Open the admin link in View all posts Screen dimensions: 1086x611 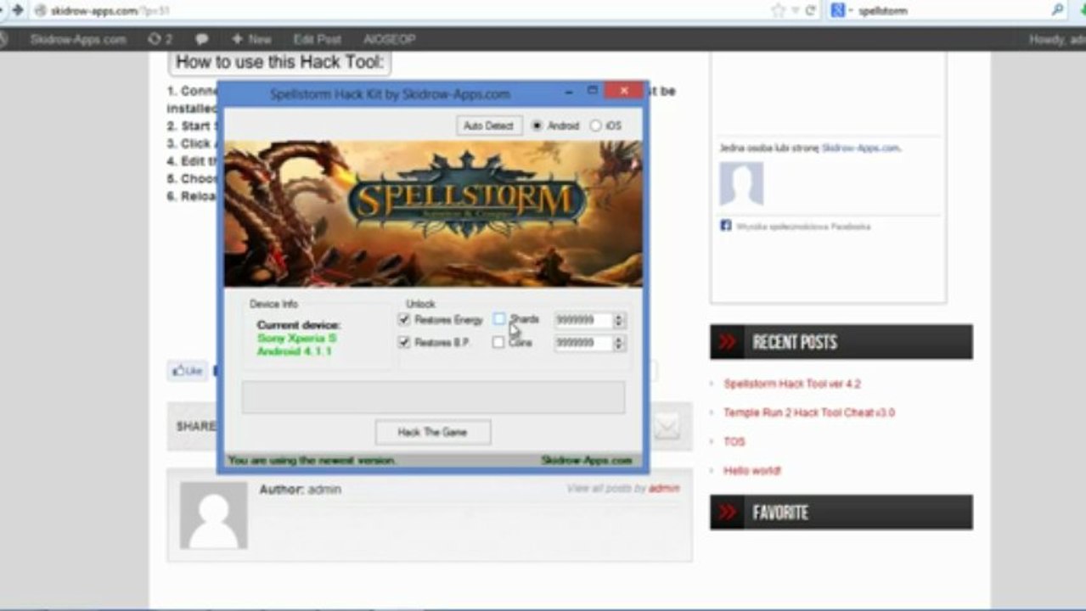click(664, 488)
